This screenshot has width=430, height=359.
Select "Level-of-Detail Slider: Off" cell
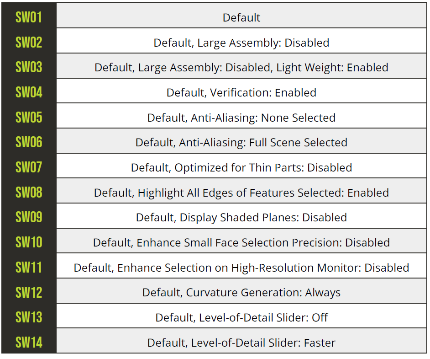tap(241, 318)
